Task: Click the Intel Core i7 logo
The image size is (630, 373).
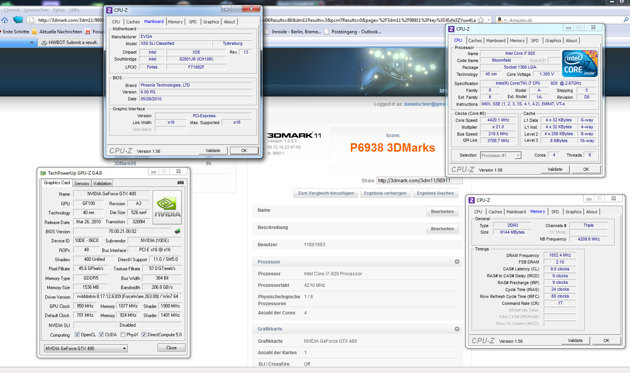Action: (x=580, y=63)
